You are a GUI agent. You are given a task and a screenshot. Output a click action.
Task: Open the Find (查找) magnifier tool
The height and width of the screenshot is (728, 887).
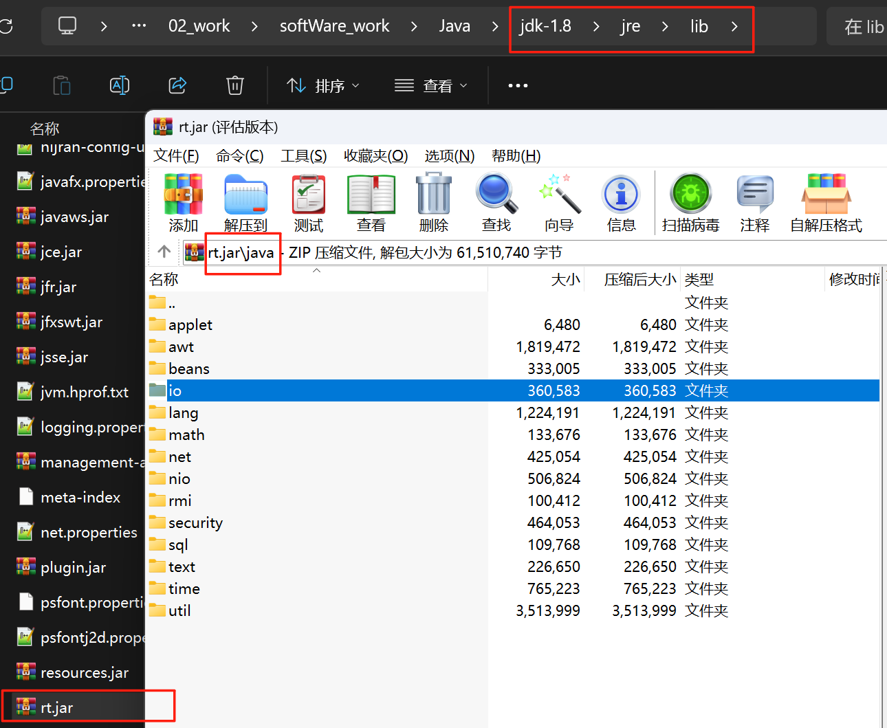496,203
